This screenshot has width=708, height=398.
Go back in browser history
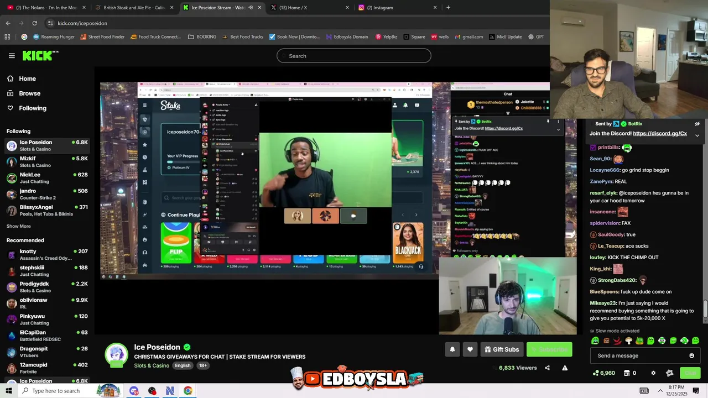point(8,23)
